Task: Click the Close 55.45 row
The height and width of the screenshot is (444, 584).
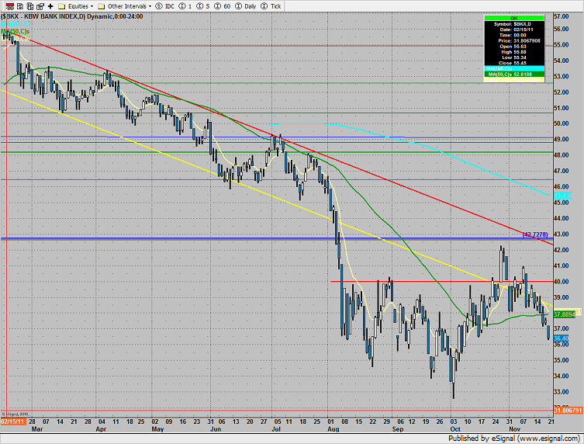Action: click(x=514, y=63)
